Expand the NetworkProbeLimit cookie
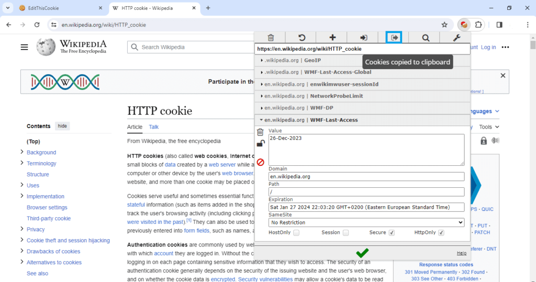 362,96
